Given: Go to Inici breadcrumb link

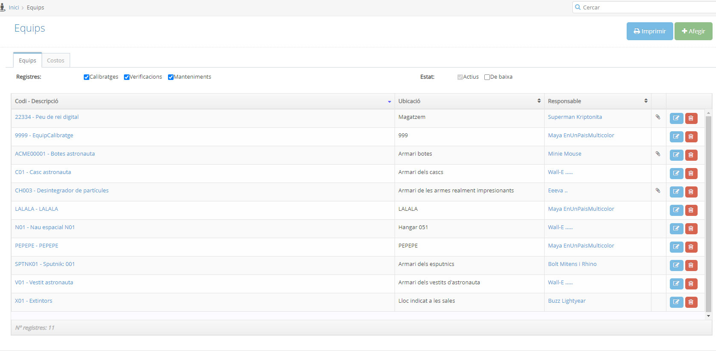Looking at the screenshot, I should [14, 7].
